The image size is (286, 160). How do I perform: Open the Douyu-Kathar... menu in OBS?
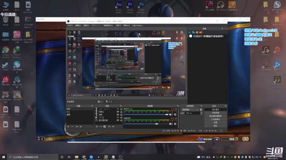click(138, 26)
